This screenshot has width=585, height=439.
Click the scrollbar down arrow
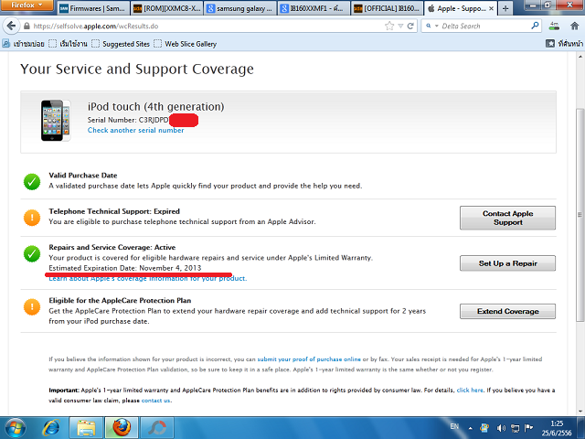[580, 412]
